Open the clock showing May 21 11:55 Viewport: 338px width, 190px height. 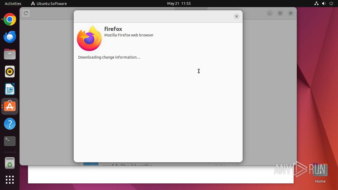(x=179, y=3)
